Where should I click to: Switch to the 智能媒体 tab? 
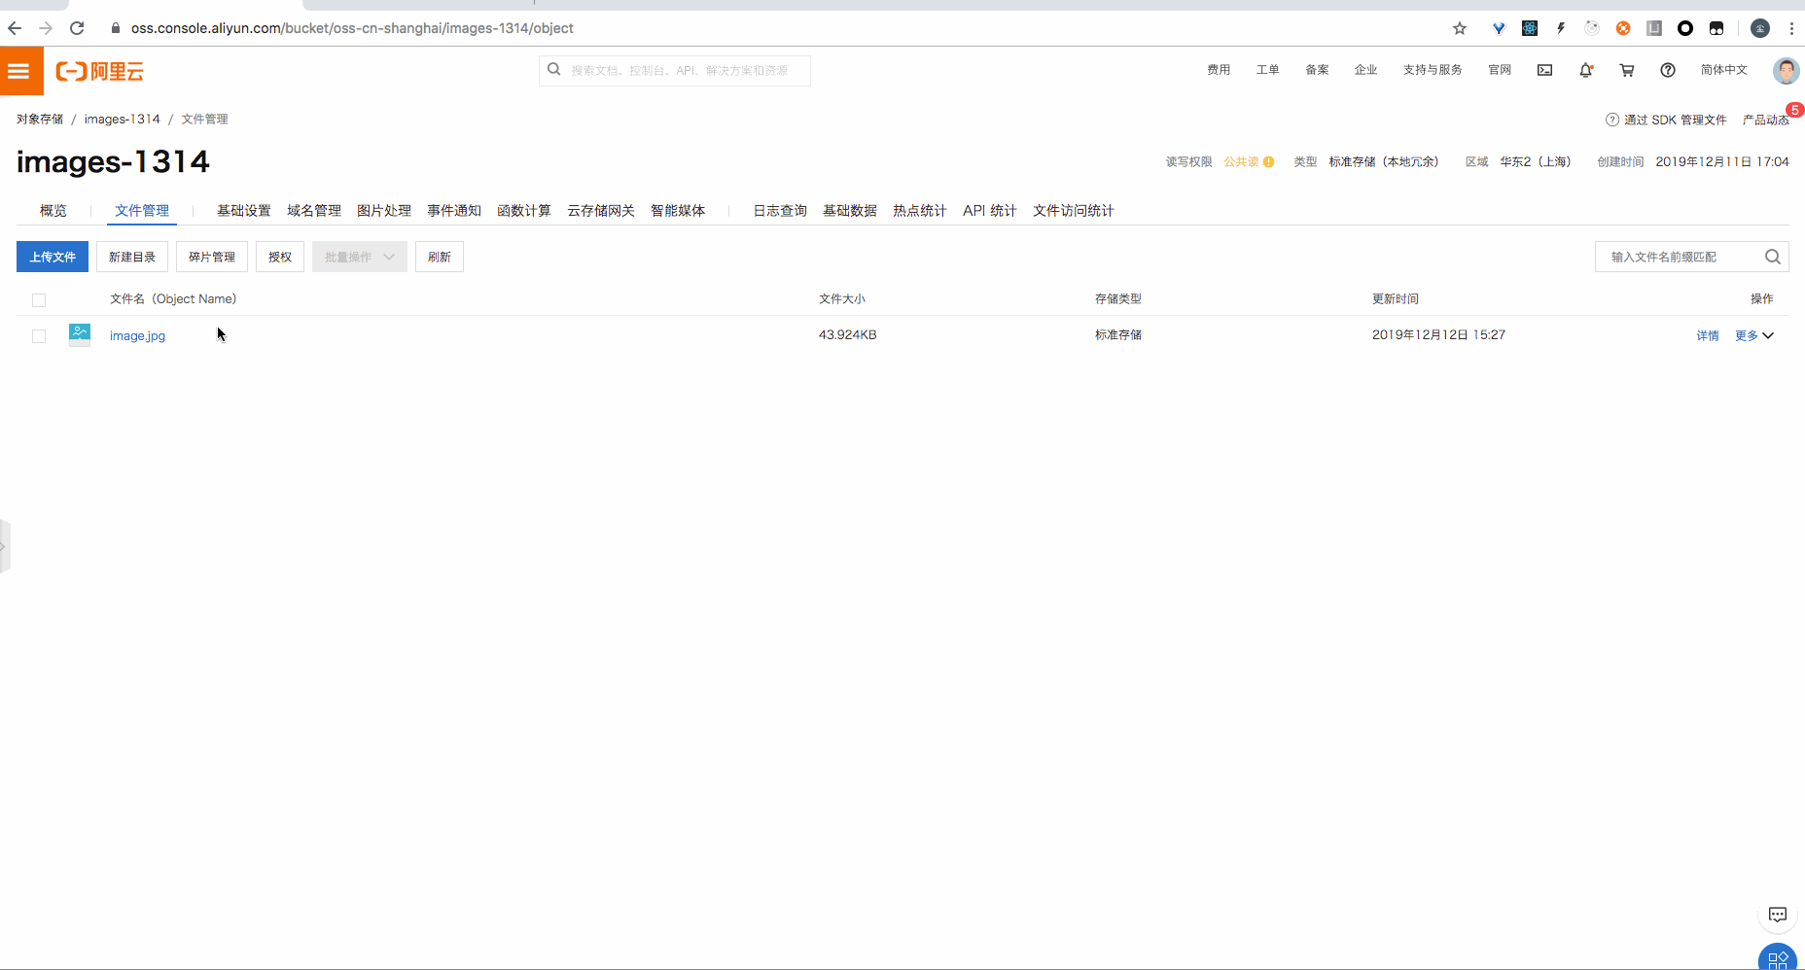click(678, 211)
